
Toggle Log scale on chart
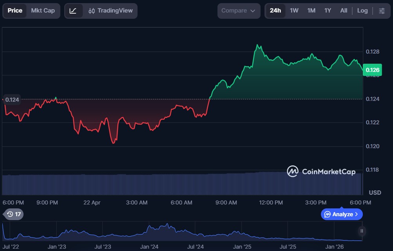[362, 11]
